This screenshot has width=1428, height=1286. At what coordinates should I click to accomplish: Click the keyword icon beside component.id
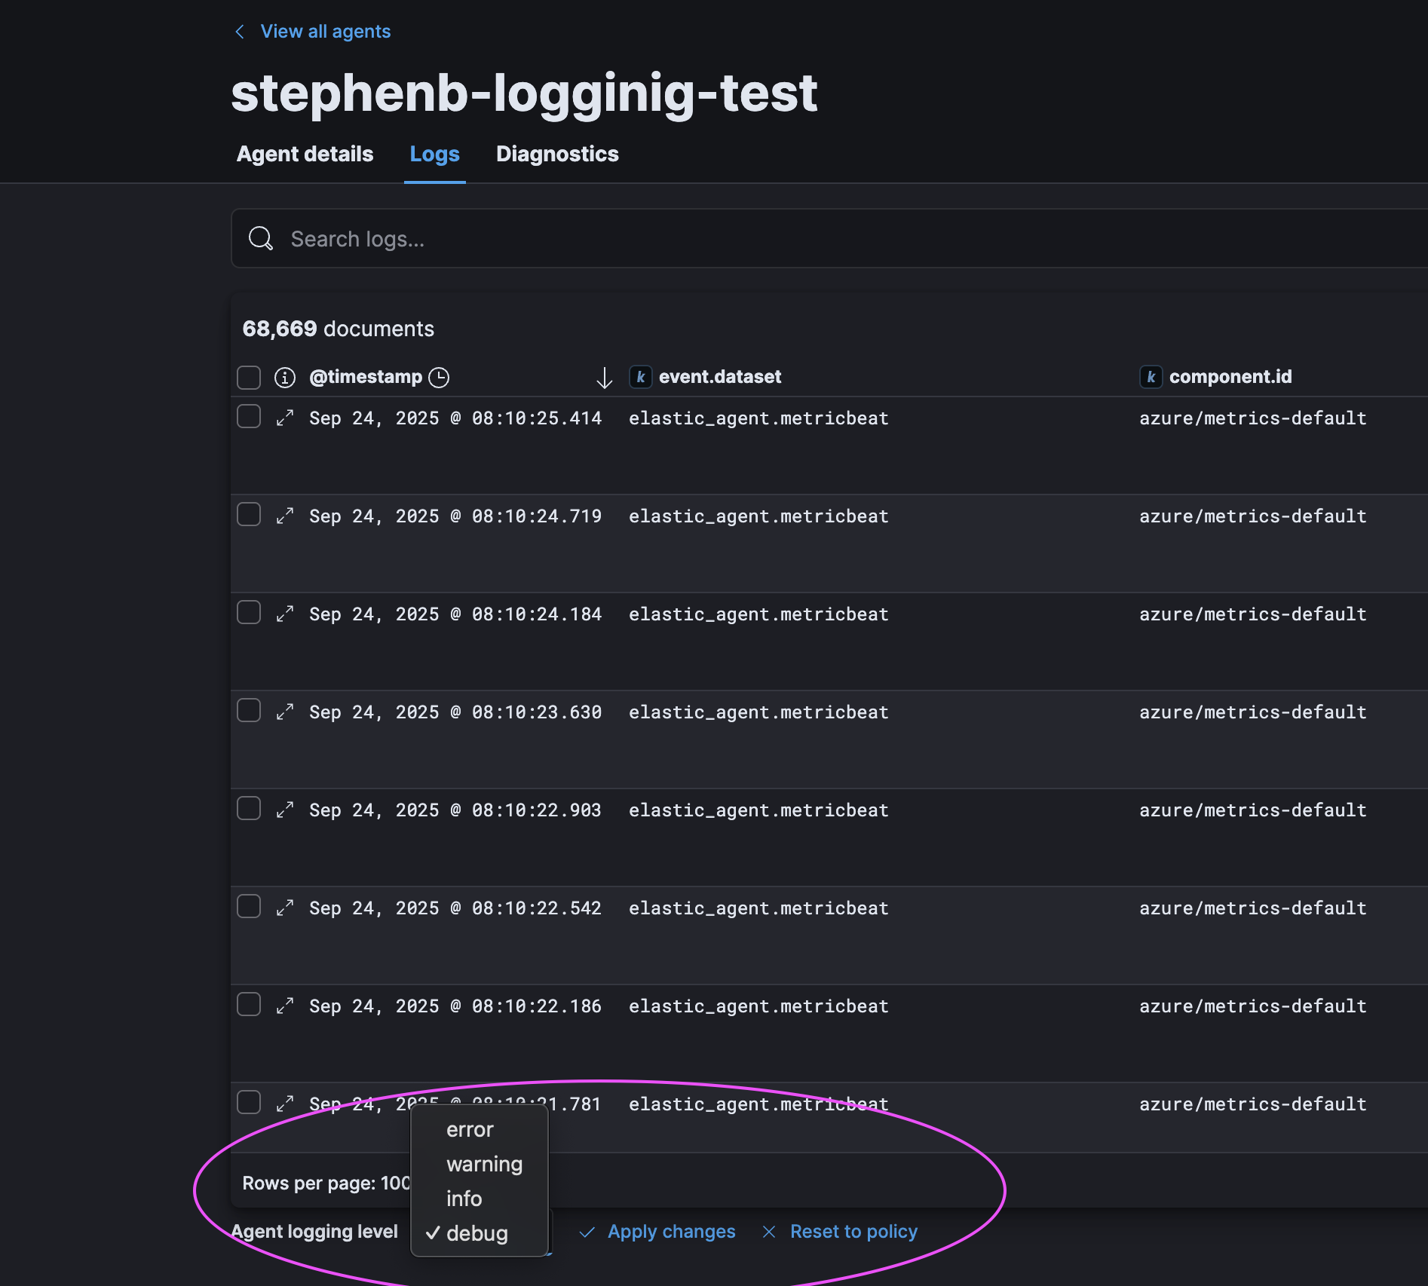(1151, 377)
